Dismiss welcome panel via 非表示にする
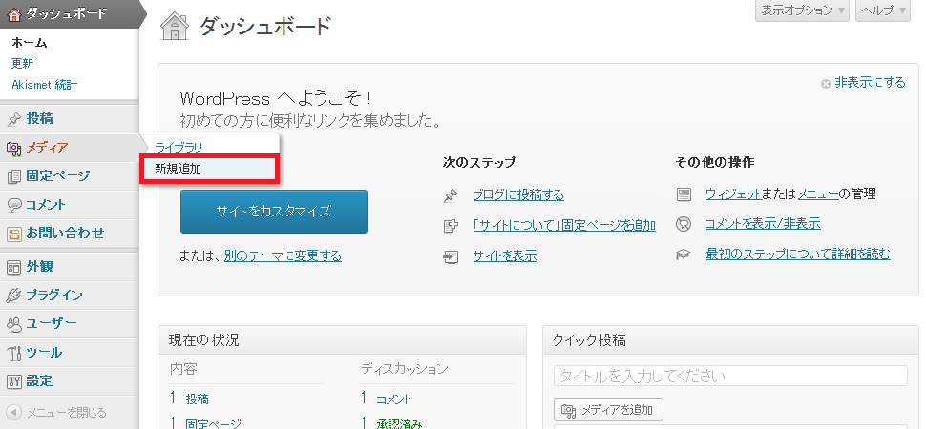 [870, 83]
